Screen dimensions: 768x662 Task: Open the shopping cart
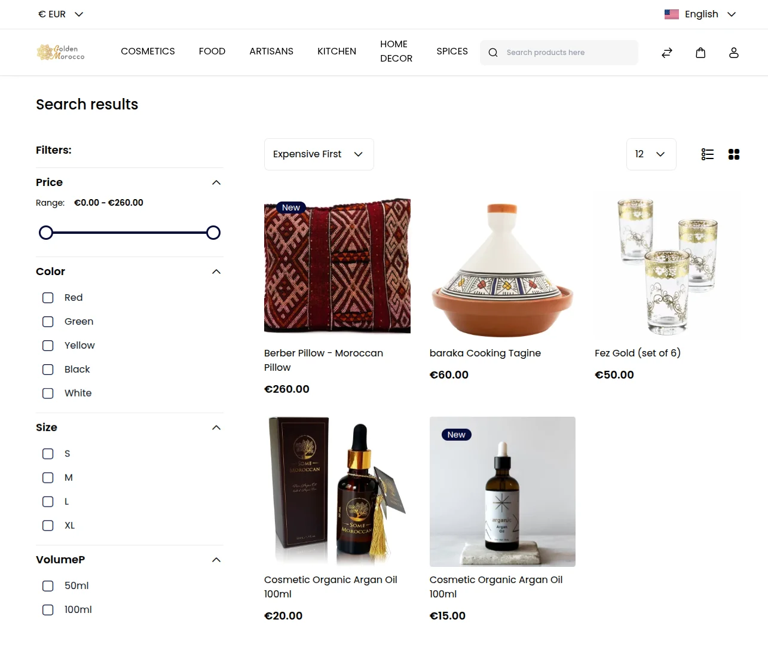[700, 52]
